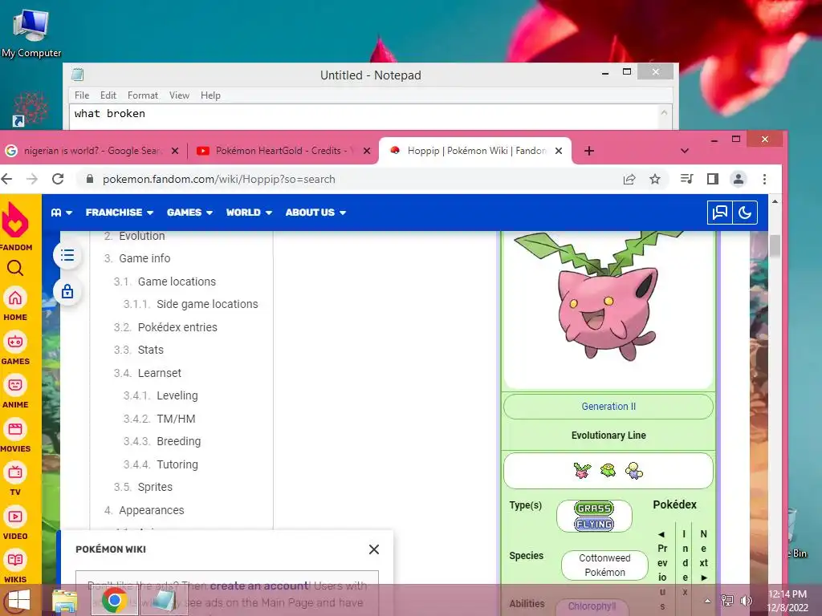Open the VIDEO sidebar icon
This screenshot has width=822, height=616.
[15, 517]
